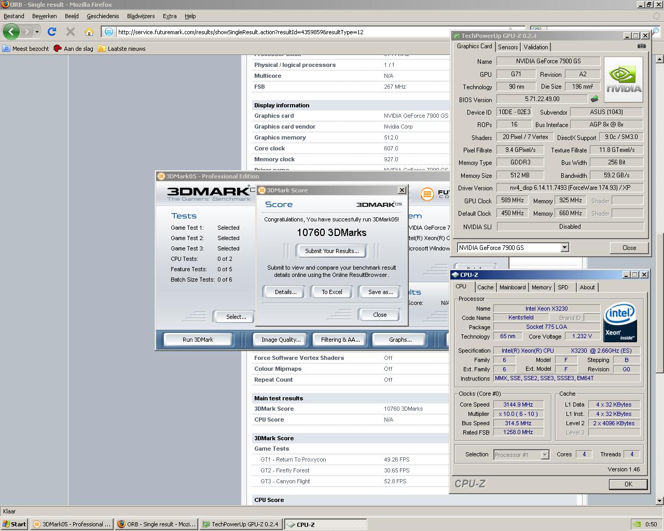Click Close button in 3DMark Score dialog
Viewport: 664px width, 531px height.
(380, 315)
